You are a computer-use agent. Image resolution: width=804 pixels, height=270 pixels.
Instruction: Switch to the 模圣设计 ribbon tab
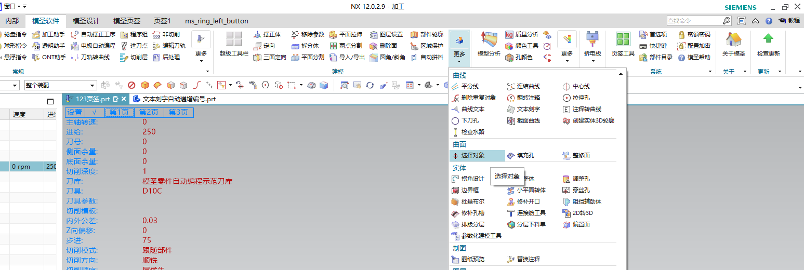point(86,21)
